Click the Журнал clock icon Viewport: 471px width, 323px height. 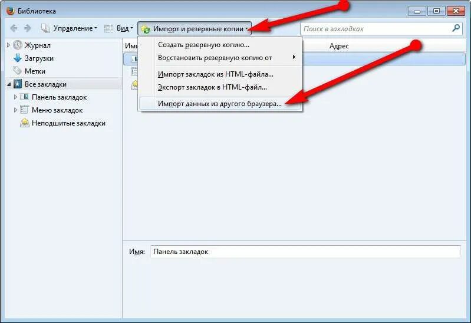point(18,45)
